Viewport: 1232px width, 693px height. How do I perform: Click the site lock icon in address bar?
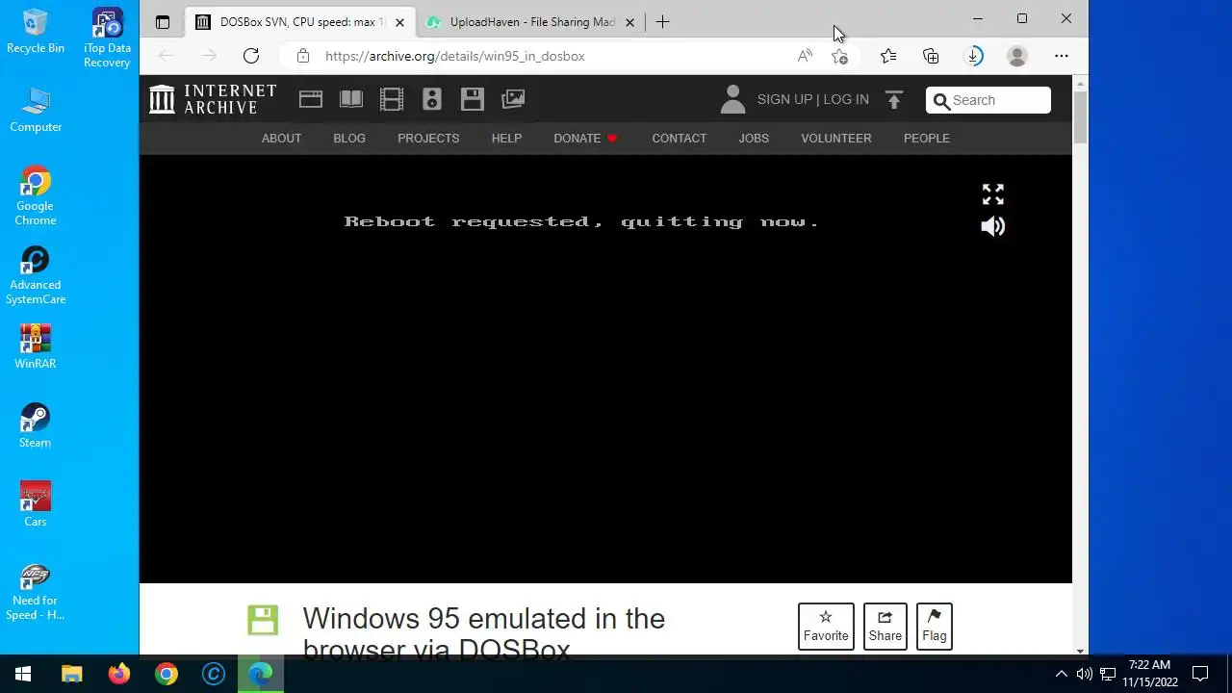[x=303, y=56]
